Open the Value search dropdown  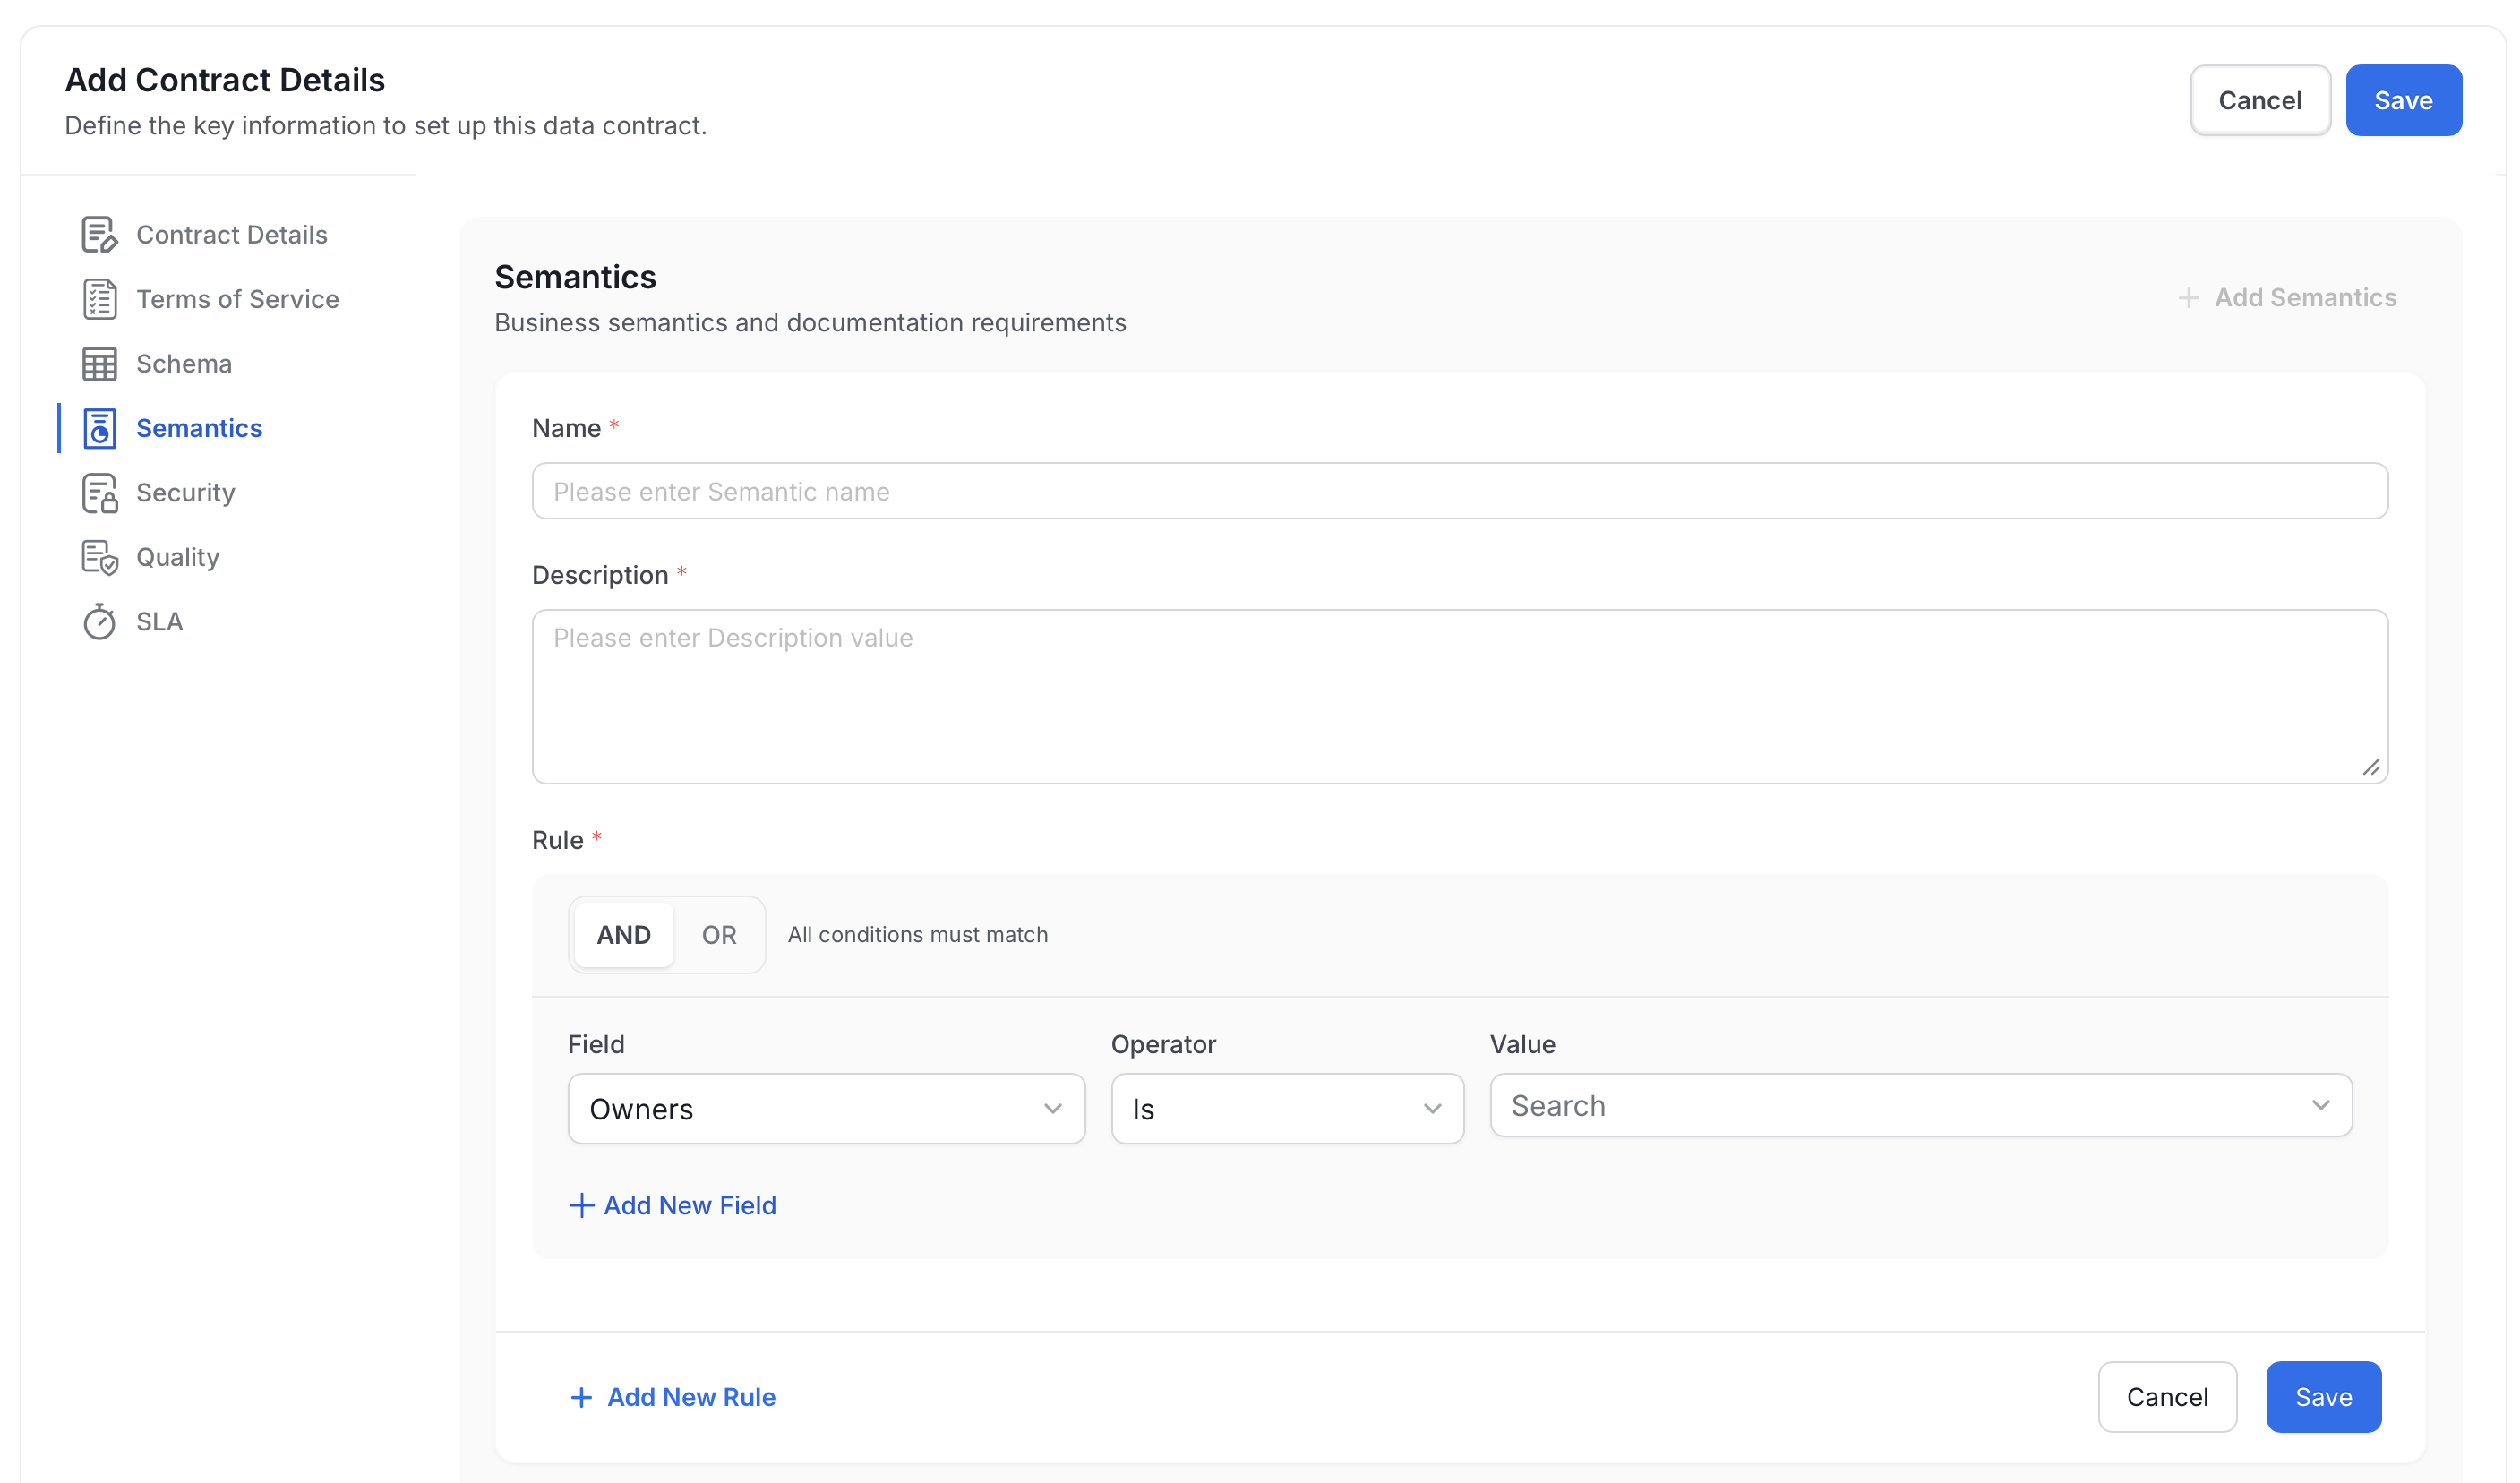tap(1920, 1105)
